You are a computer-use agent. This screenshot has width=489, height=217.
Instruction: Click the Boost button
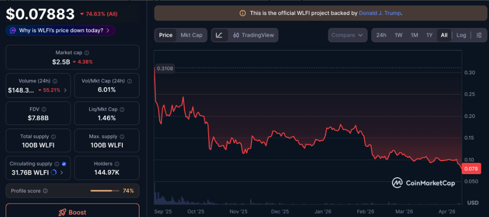[72, 210]
